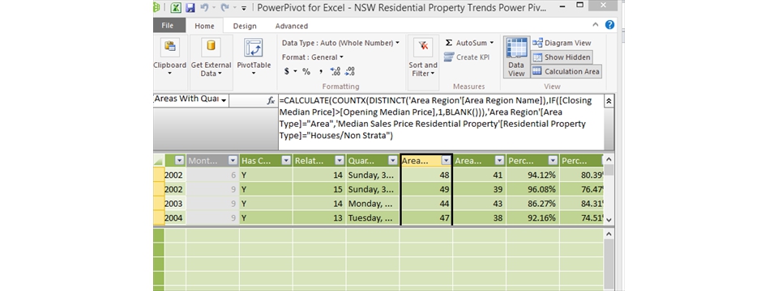This screenshot has width=778, height=291.
Task: Select cell with value 94.12%
Action: point(533,175)
